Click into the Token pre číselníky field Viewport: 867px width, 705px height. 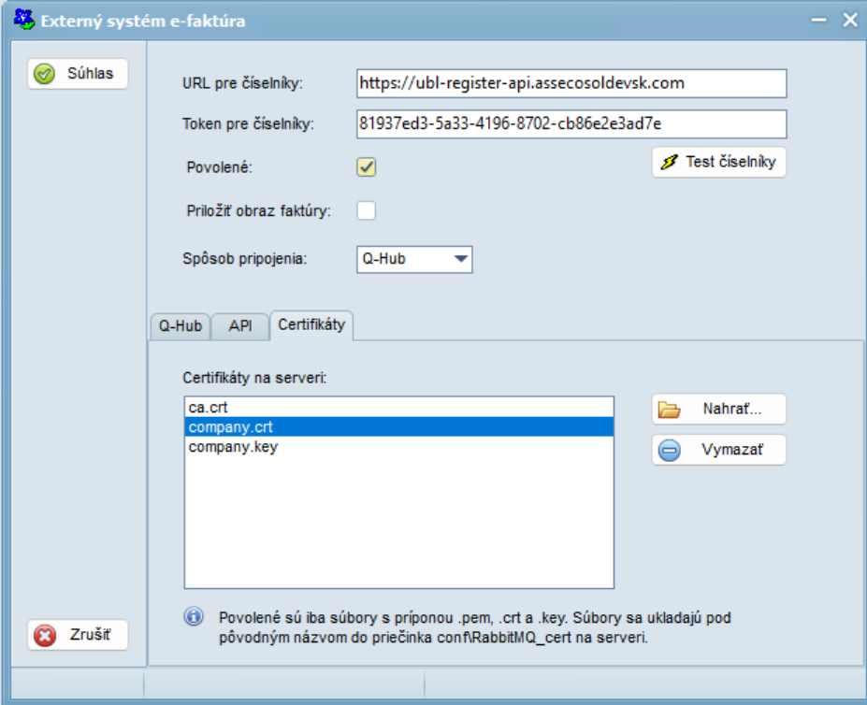[571, 123]
